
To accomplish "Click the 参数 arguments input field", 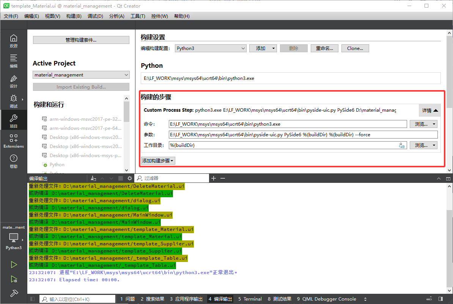I will pyautogui.click(x=303, y=134).
